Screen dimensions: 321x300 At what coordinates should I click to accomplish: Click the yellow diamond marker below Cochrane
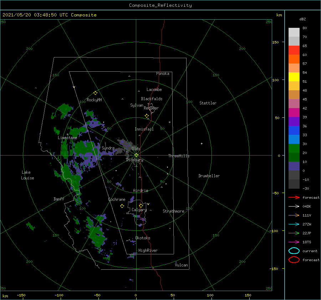[122, 206]
